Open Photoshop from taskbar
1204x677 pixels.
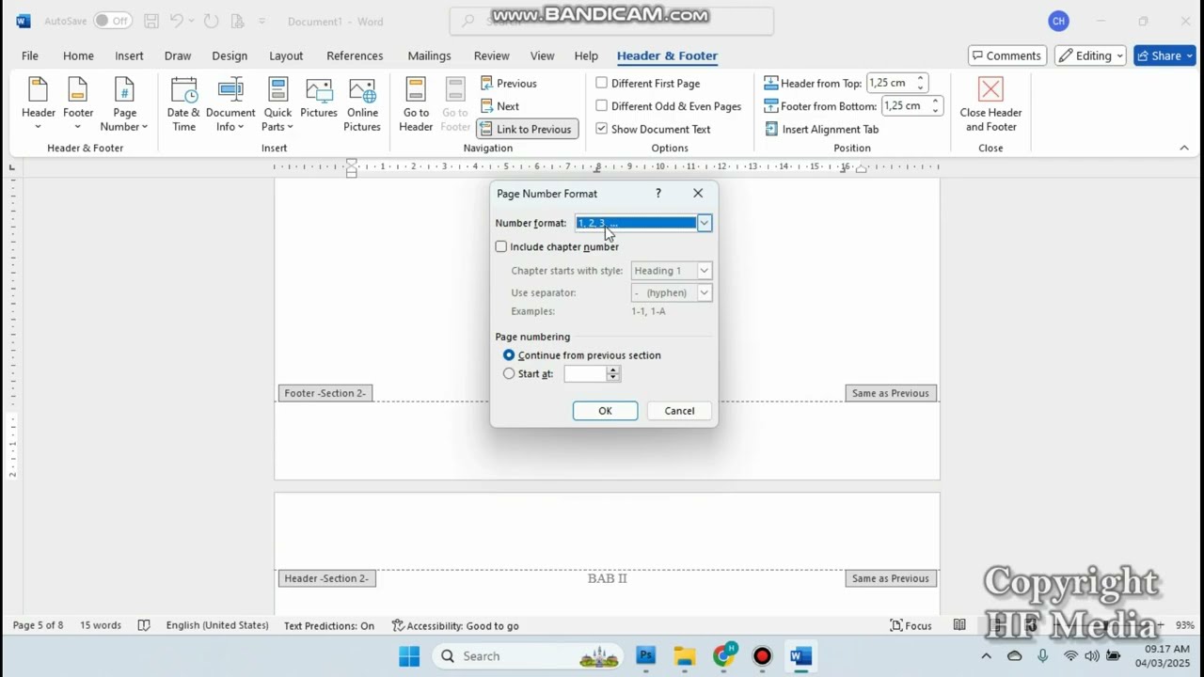[645, 656]
